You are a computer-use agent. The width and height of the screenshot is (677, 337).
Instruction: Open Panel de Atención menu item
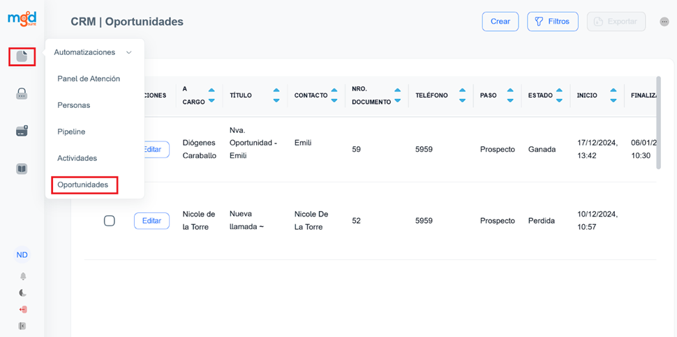click(89, 79)
